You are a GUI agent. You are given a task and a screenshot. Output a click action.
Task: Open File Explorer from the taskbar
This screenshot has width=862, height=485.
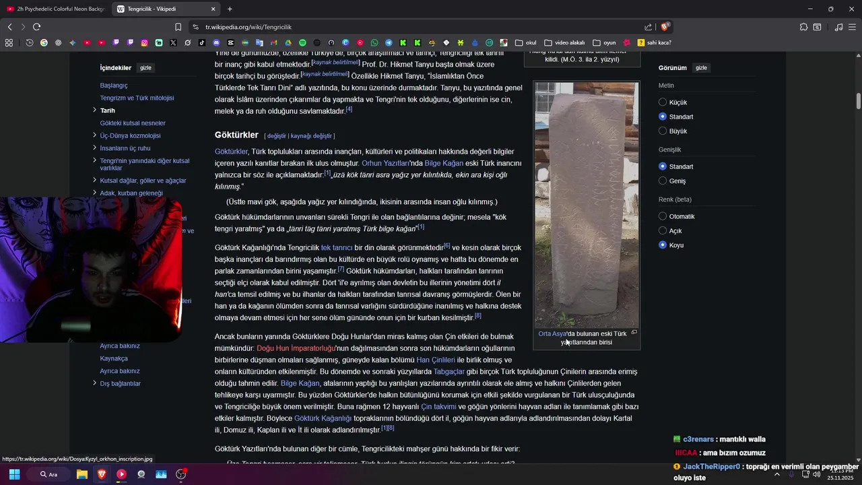click(81, 474)
